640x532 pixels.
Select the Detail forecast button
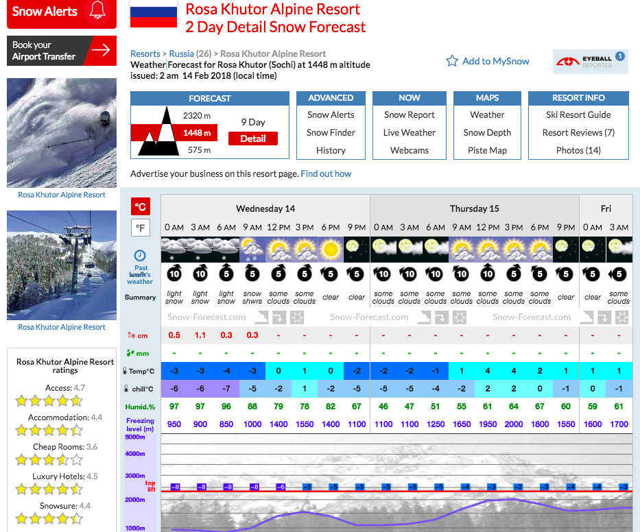point(253,138)
